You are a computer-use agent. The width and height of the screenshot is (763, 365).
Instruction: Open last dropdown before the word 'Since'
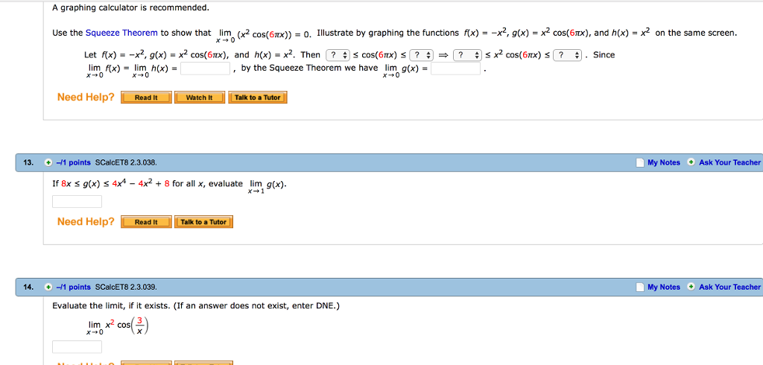[568, 55]
